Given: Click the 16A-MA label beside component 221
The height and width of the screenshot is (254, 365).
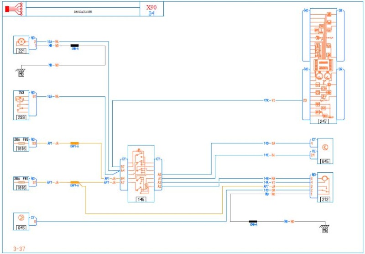Looking at the screenshot, I should click(x=53, y=42).
